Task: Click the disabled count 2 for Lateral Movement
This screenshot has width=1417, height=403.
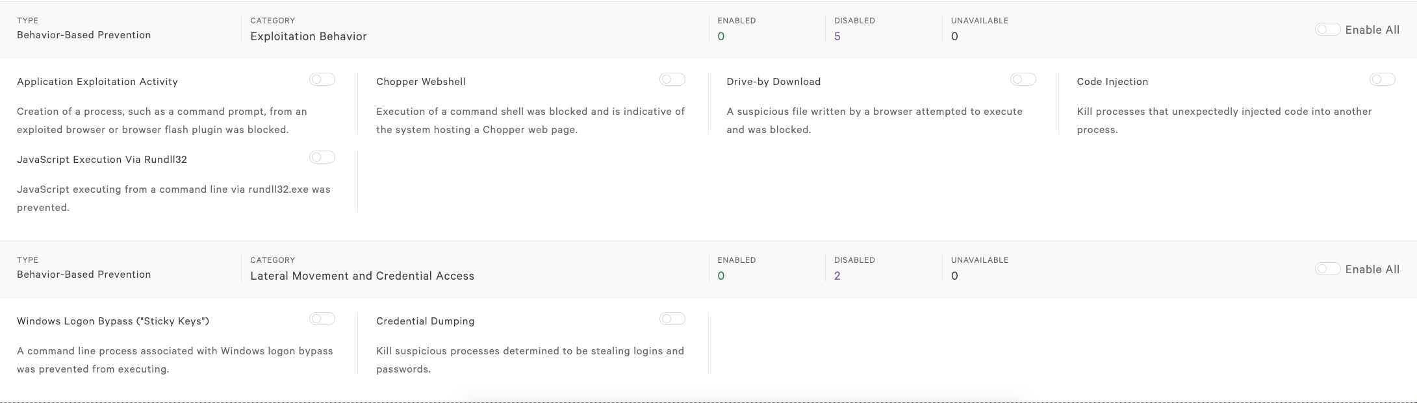Action: point(837,276)
